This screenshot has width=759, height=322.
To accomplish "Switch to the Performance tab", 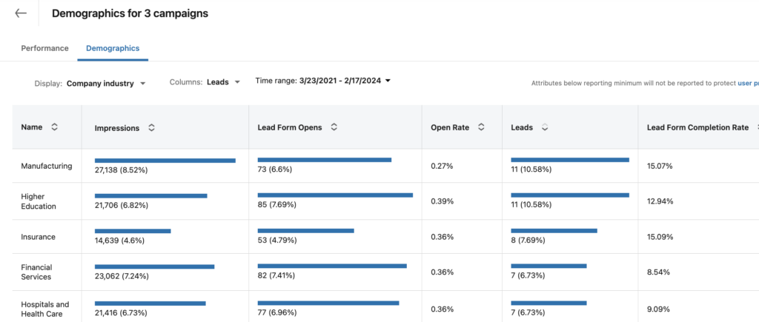I will pos(44,48).
